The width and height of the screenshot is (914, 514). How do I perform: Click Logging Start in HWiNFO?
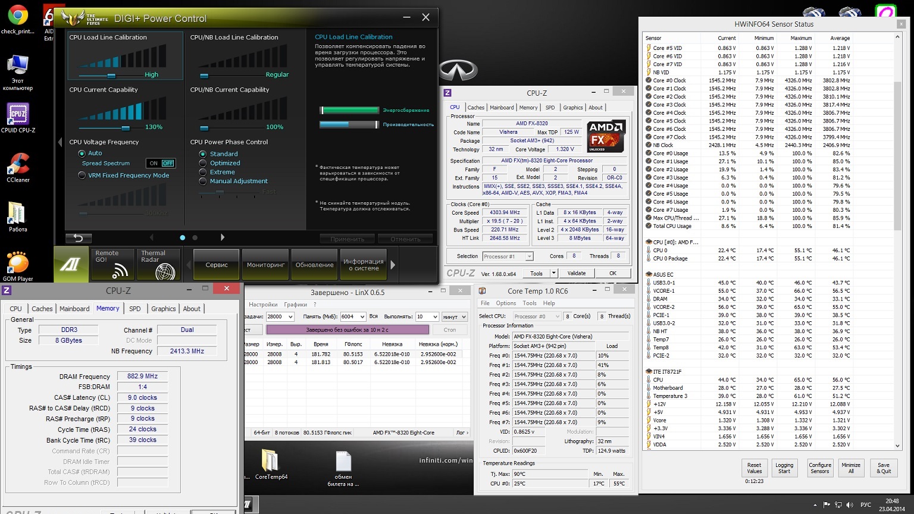tap(784, 468)
